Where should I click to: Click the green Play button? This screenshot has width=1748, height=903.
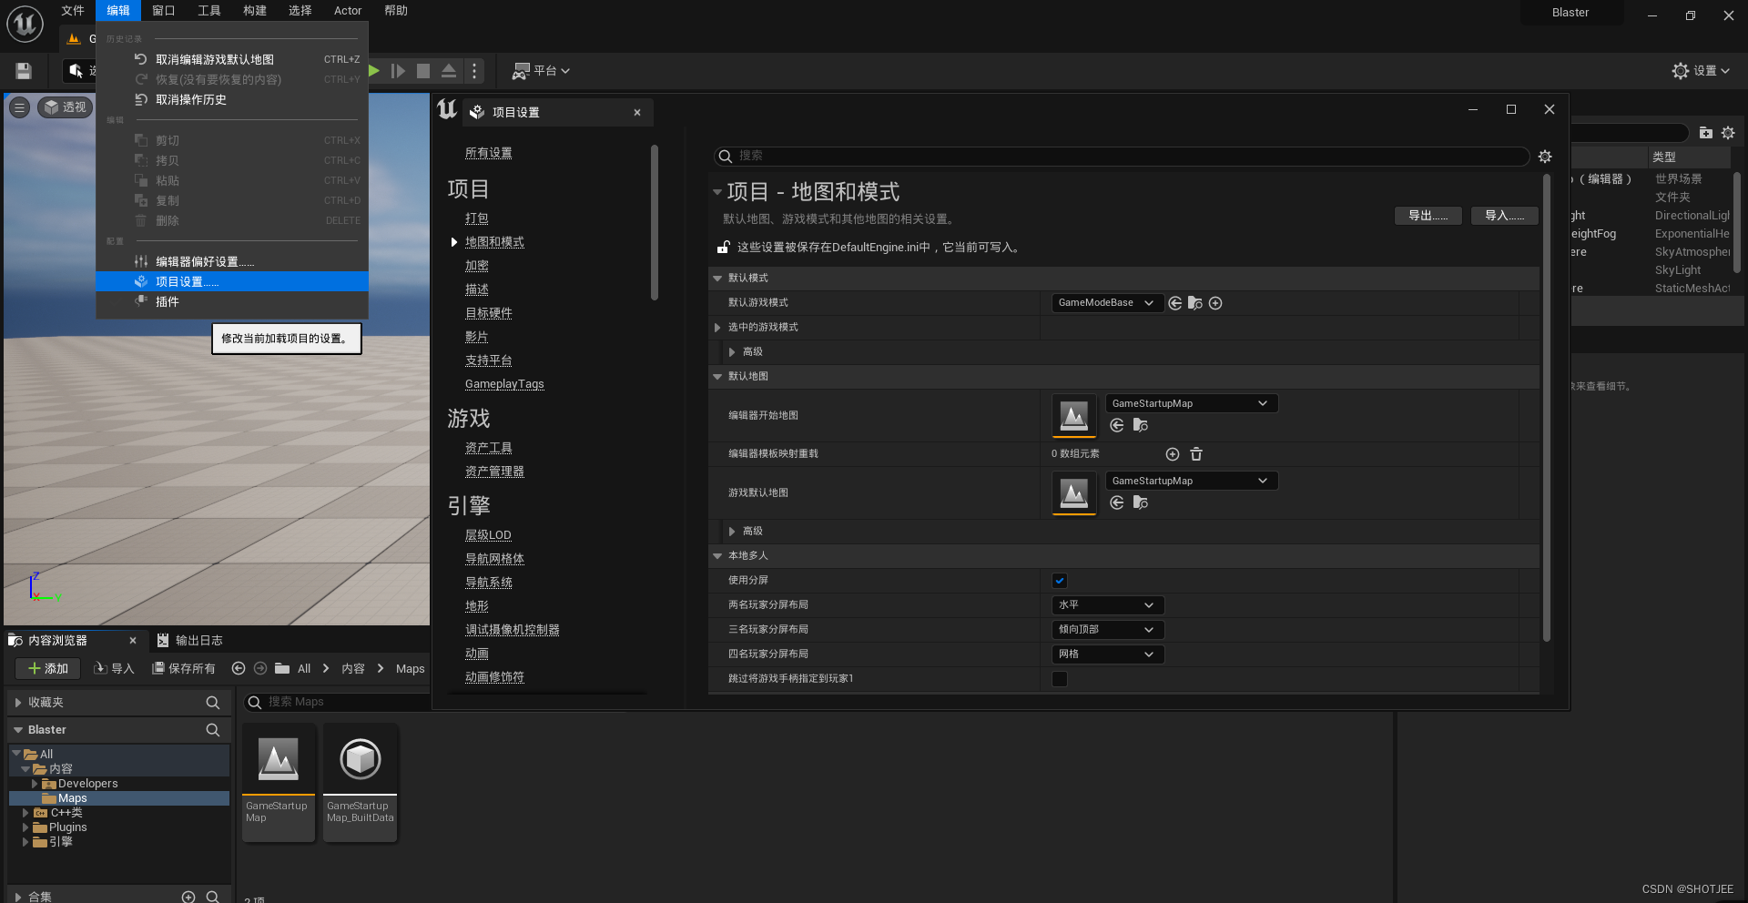pyautogui.click(x=374, y=70)
